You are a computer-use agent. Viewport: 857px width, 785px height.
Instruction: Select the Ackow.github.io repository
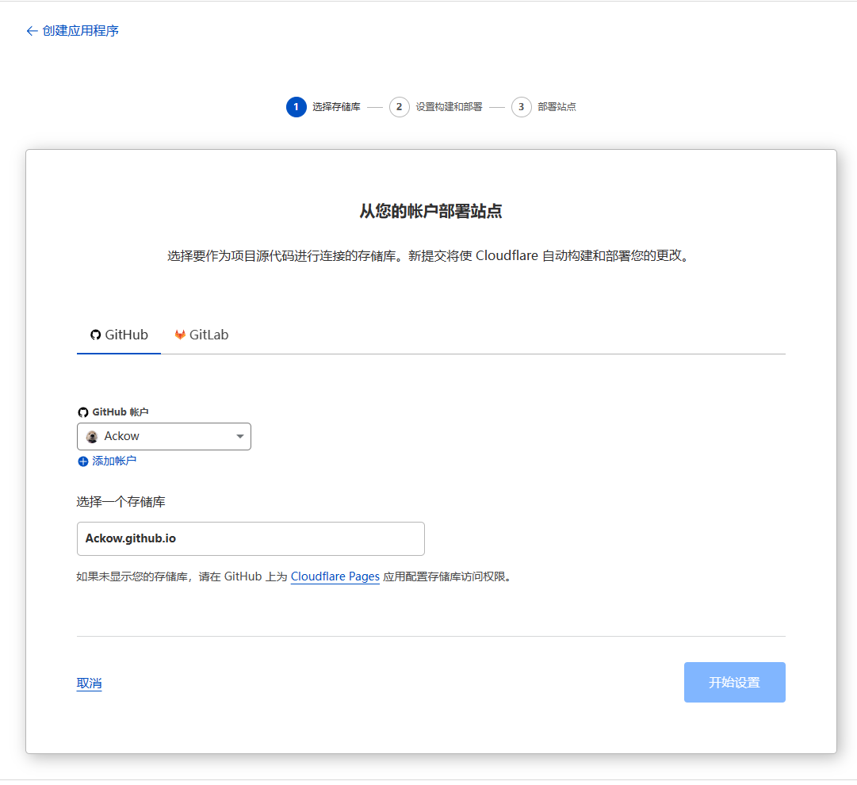click(x=251, y=538)
